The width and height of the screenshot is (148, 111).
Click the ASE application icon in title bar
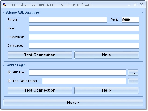pyautogui.click(x=4, y=4)
